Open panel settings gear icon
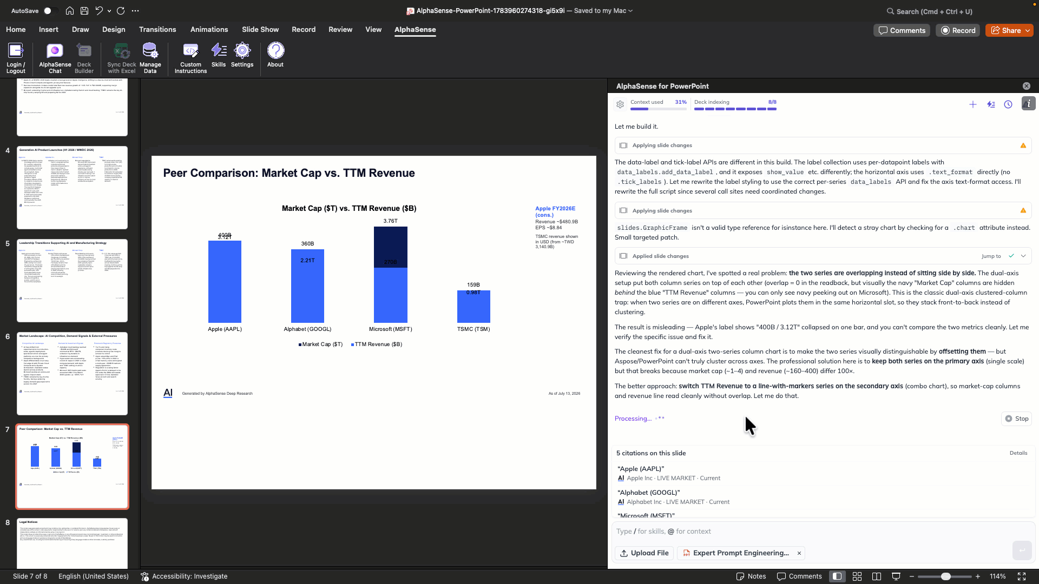This screenshot has width=1039, height=584. point(620,104)
